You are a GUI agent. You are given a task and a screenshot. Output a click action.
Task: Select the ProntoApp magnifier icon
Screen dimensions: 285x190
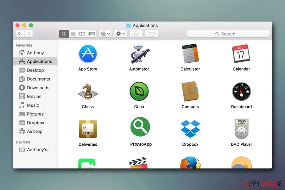140,127
